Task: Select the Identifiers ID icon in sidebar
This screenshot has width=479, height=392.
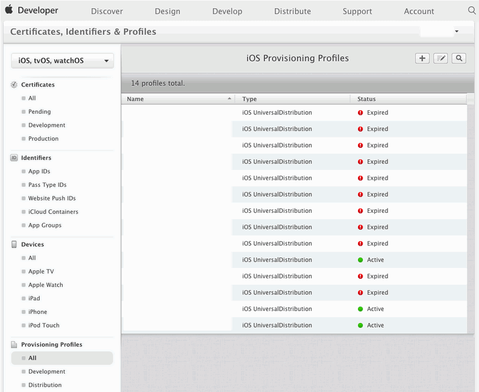Action: click(14, 158)
